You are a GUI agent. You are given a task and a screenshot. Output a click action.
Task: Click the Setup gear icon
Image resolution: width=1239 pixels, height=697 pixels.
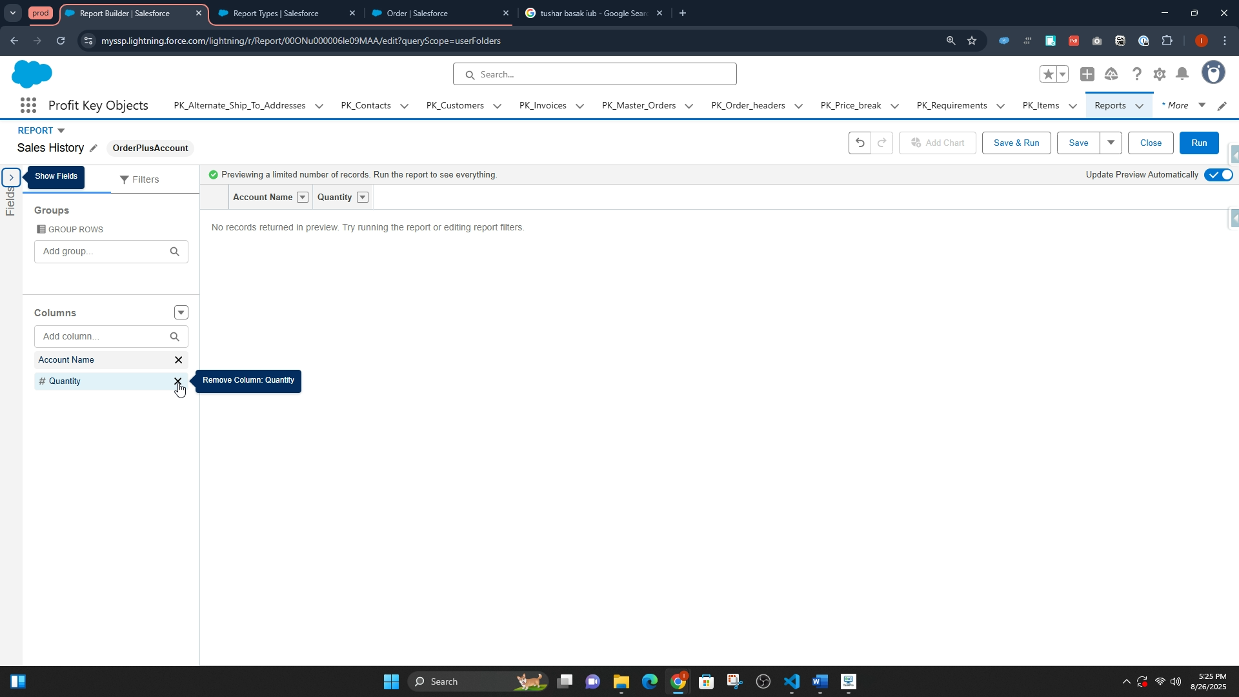click(x=1160, y=74)
